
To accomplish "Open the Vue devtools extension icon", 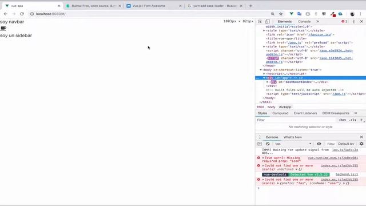I will point(291,14).
